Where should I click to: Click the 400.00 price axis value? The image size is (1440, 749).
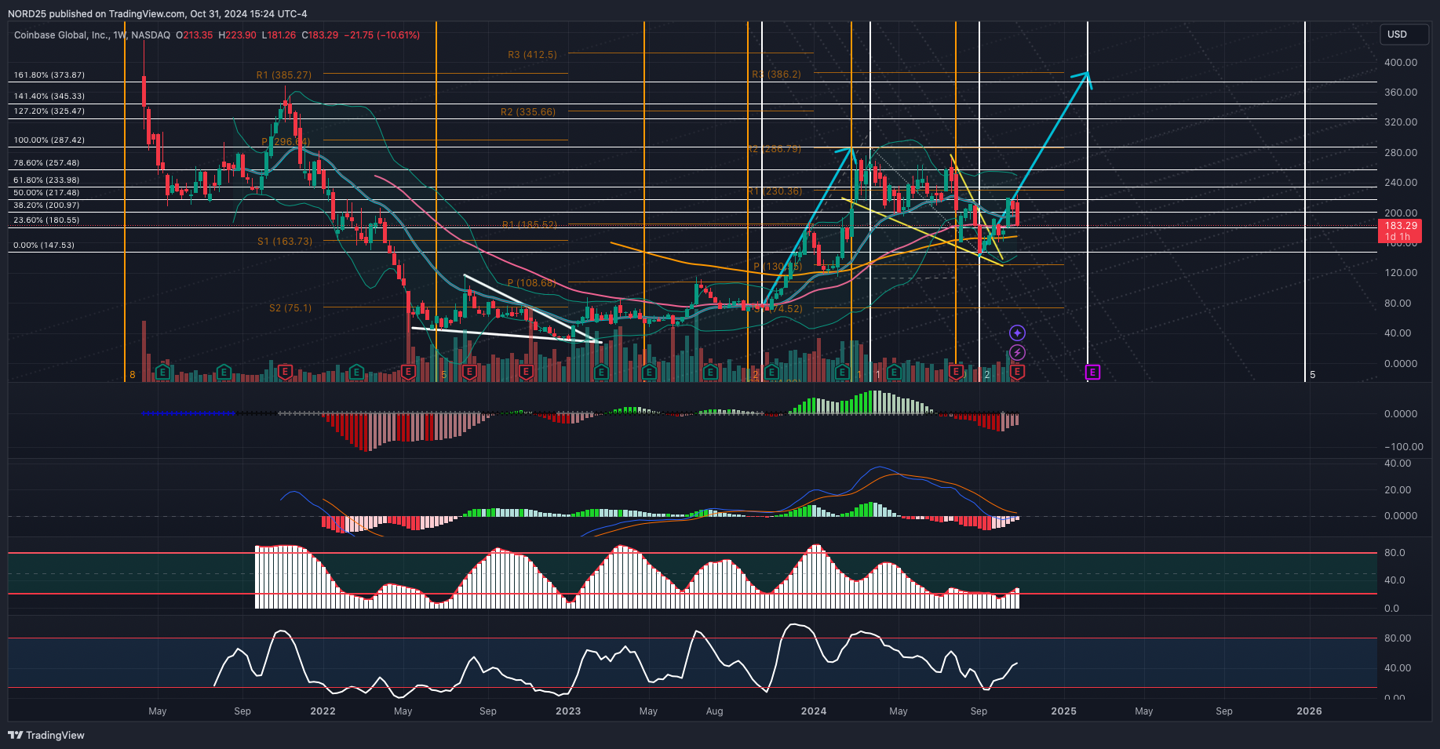coord(1401,63)
